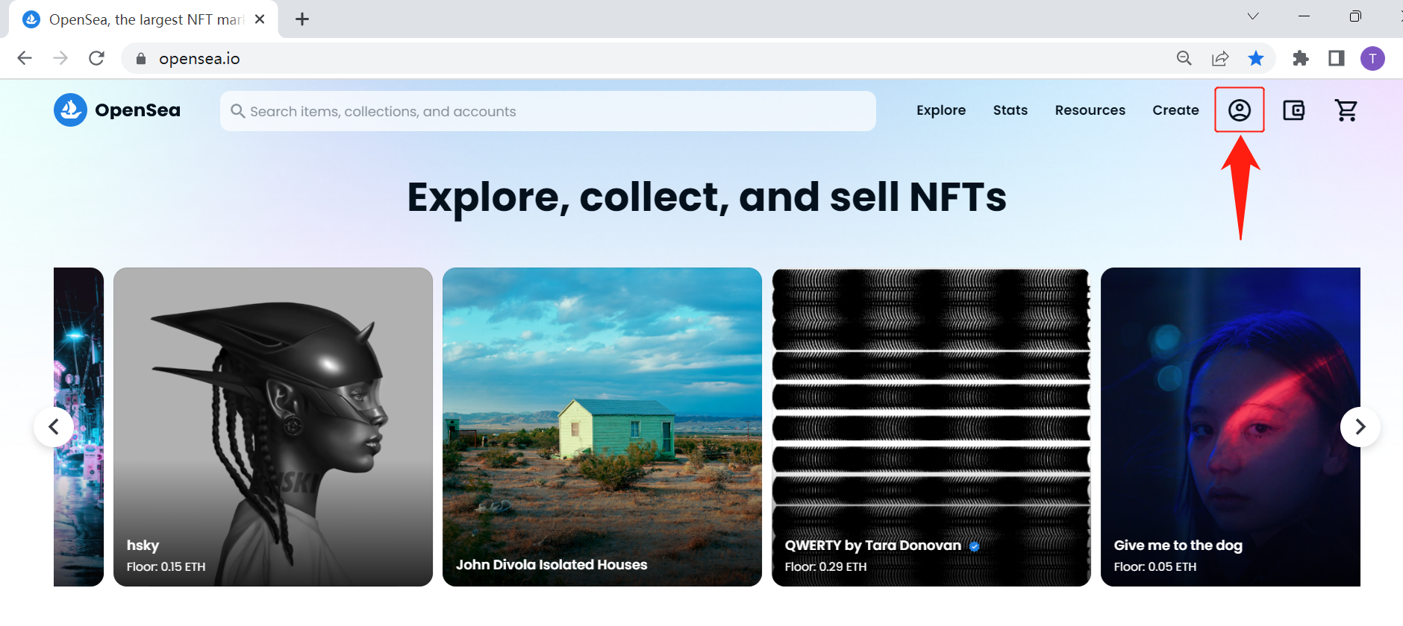
Task: Go back to the previous page
Action: (25, 58)
